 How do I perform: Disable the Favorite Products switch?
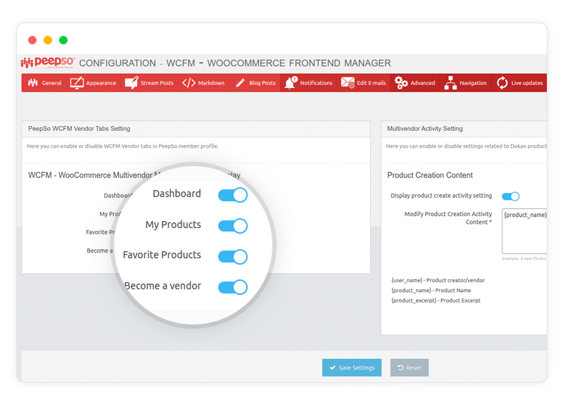pos(233,256)
